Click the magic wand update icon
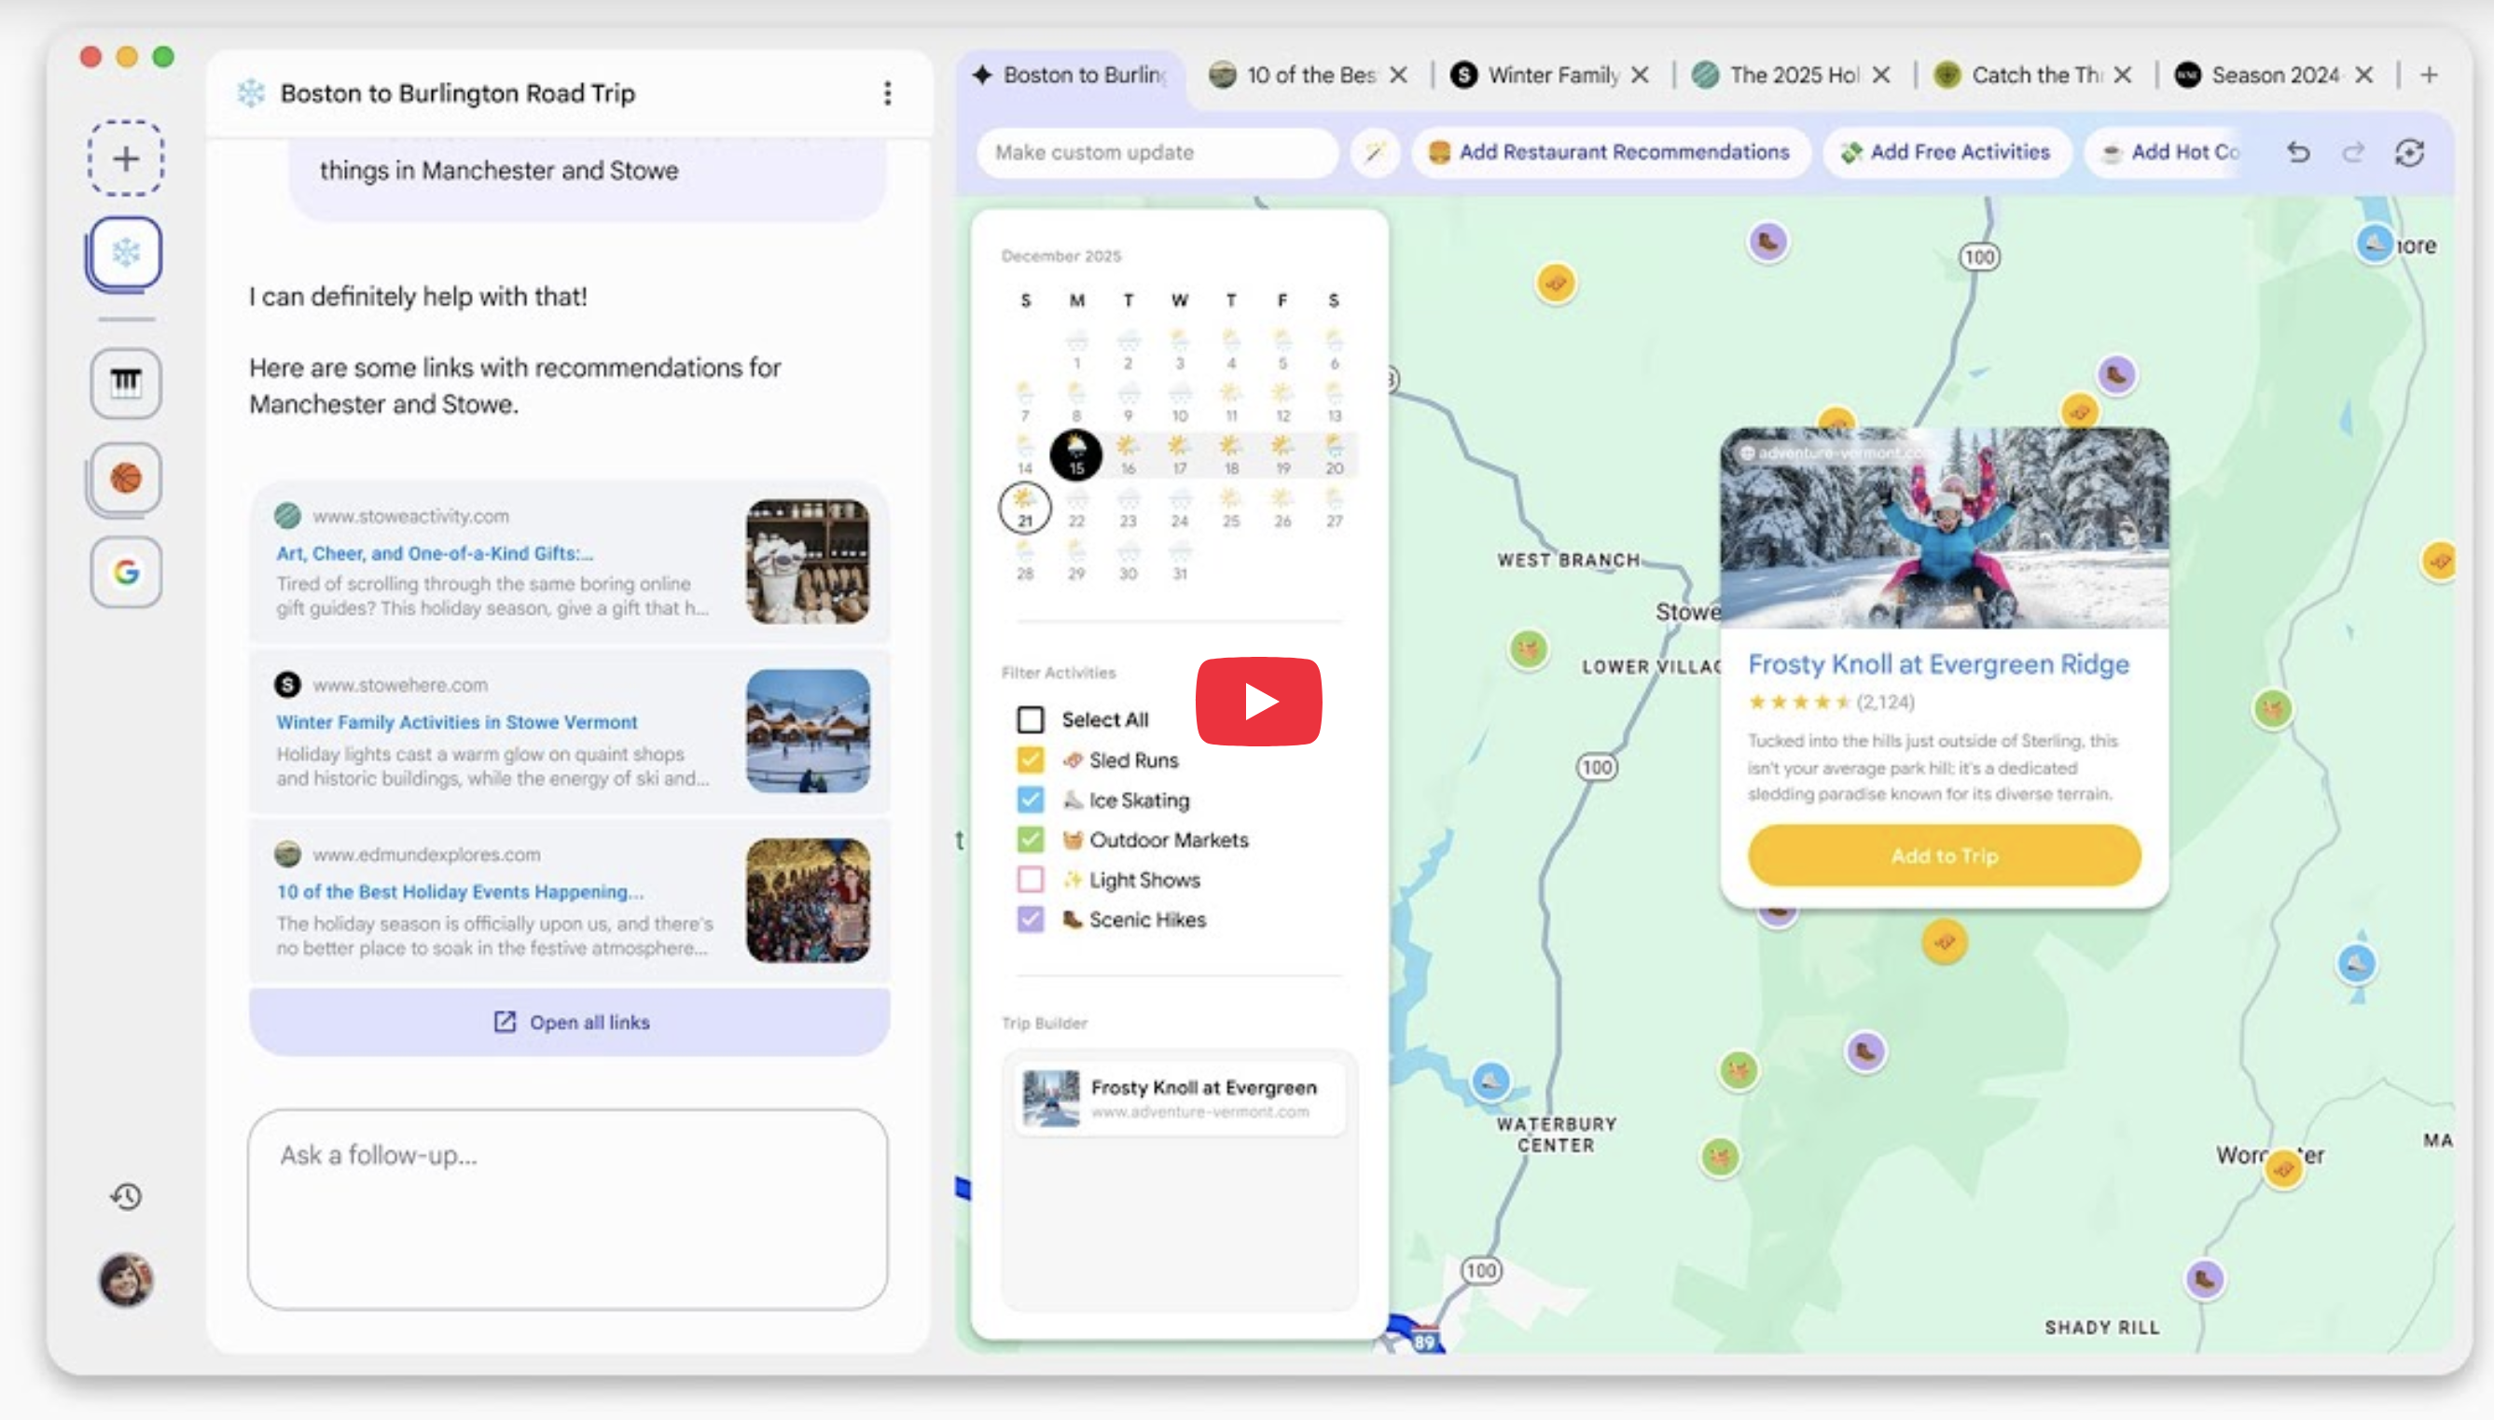The width and height of the screenshot is (2494, 1420). (1375, 152)
